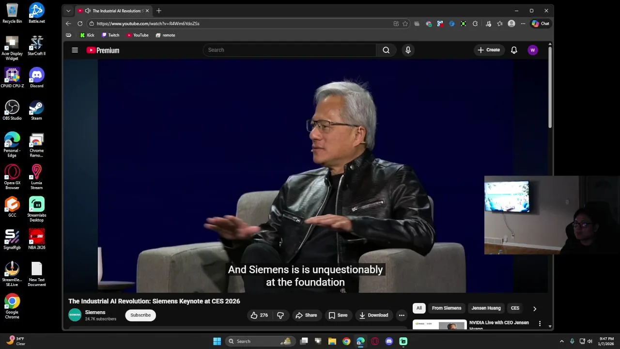The height and width of the screenshot is (349, 620).
Task: Click the browser address bar URL
Action: [148, 23]
